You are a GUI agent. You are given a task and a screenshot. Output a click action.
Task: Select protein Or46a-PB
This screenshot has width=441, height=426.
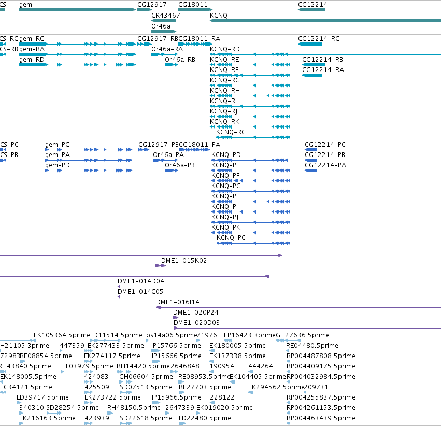coord(172,171)
